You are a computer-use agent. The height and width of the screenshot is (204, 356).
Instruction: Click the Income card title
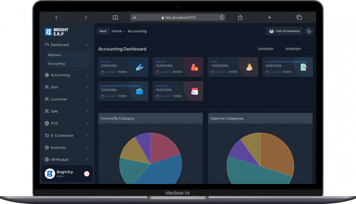point(105,62)
